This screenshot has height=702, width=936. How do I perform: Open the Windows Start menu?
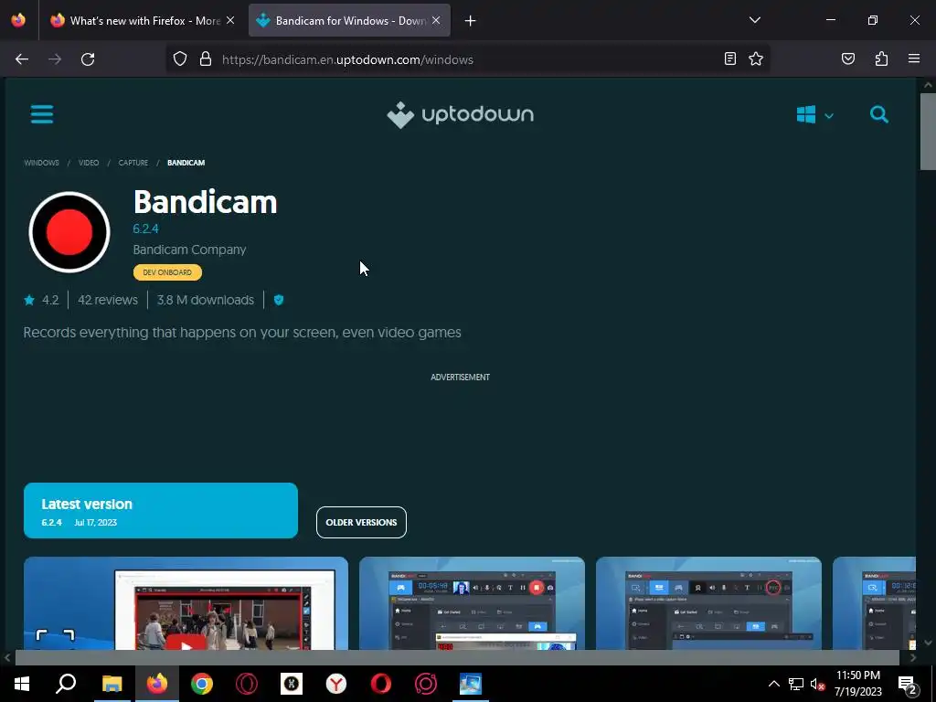22,684
